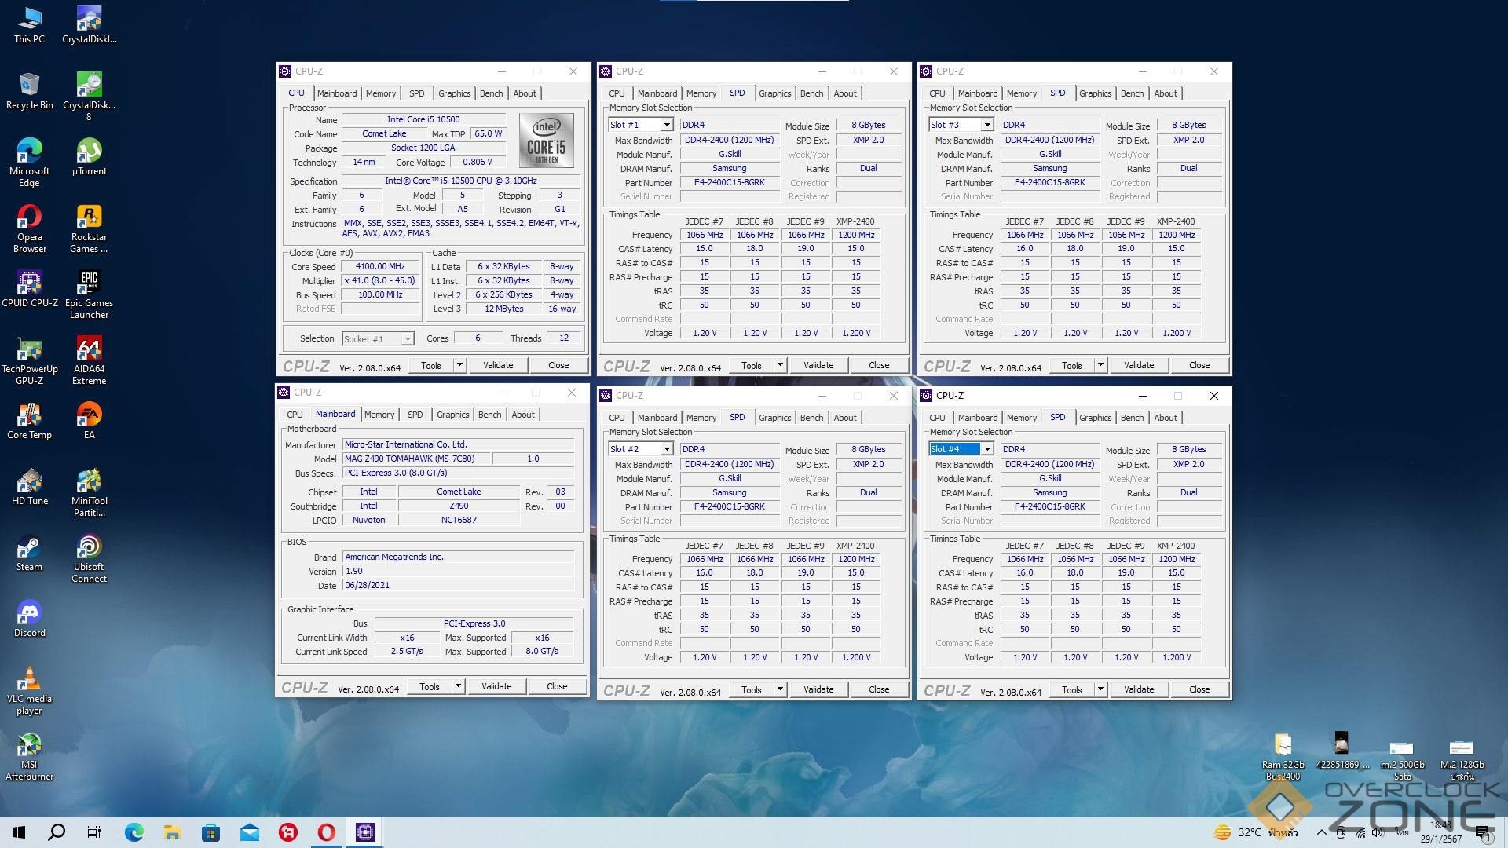1508x848 pixels.
Task: Open the AIDA64 Extreme desktop icon
Action: [89, 349]
